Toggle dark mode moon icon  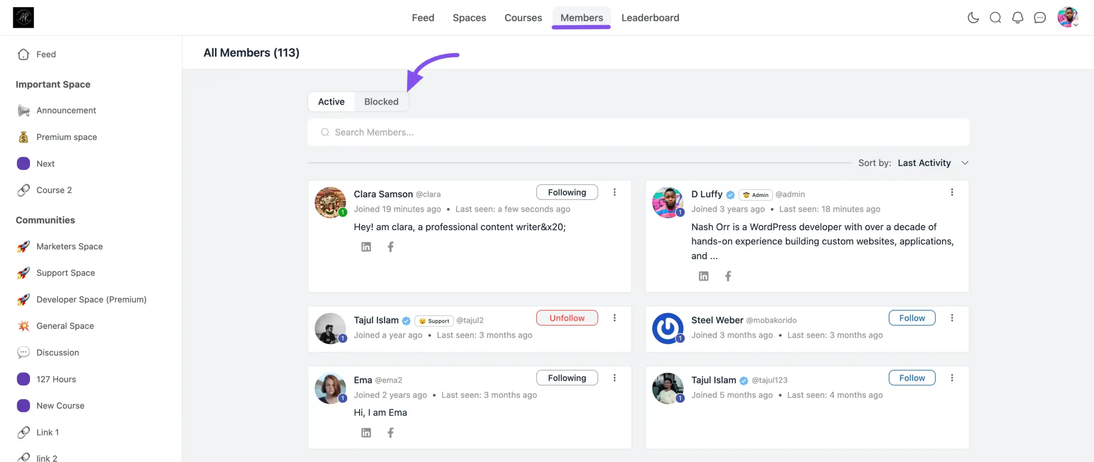click(x=973, y=18)
